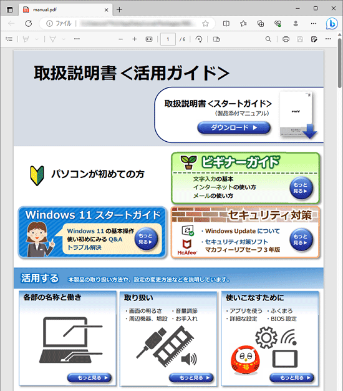343x391 pixels.
Task: Click the vertical scrollbar thumb
Action: 340,62
